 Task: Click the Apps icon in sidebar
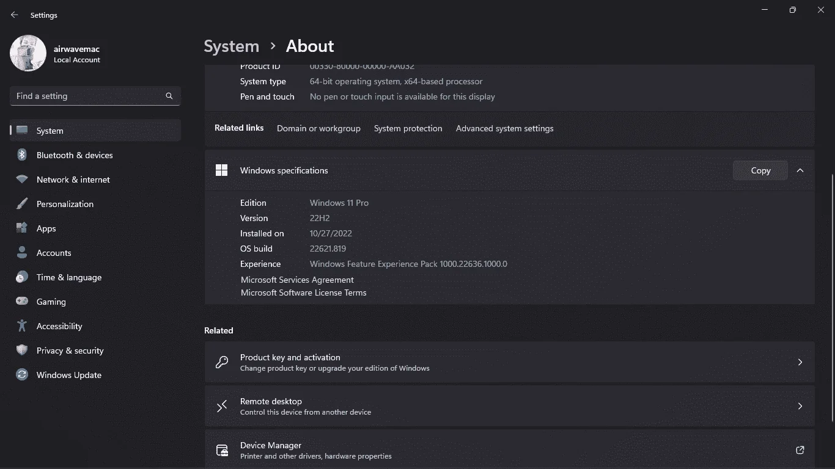22,228
